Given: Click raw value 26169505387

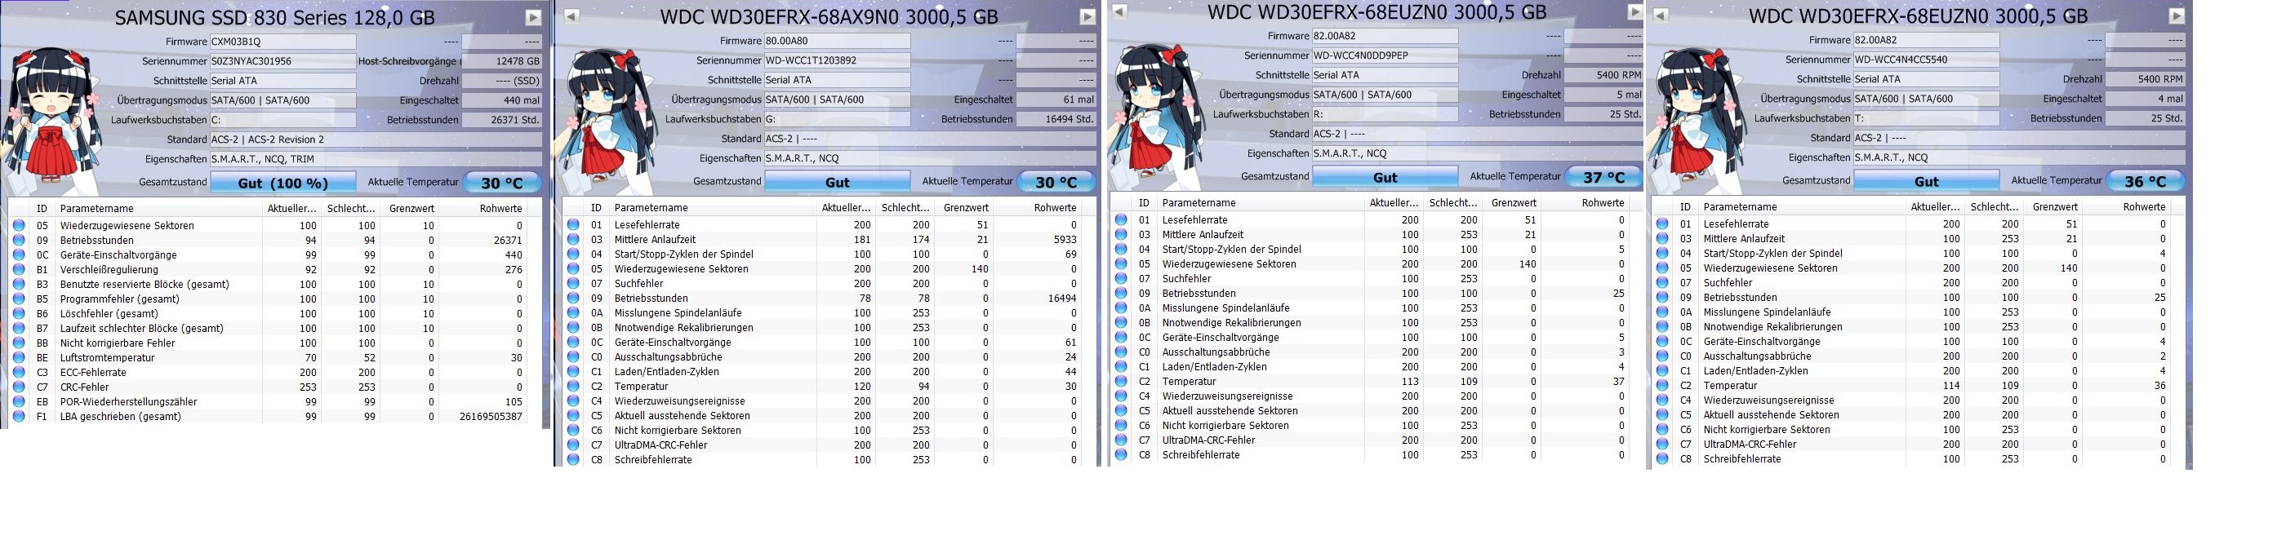Looking at the screenshot, I should click(491, 417).
